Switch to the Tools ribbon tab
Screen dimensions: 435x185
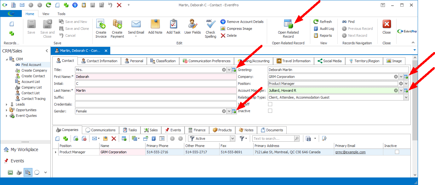coord(61,14)
